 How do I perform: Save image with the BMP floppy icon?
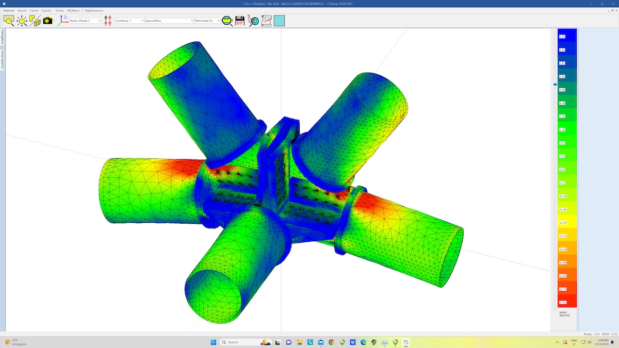[240, 21]
